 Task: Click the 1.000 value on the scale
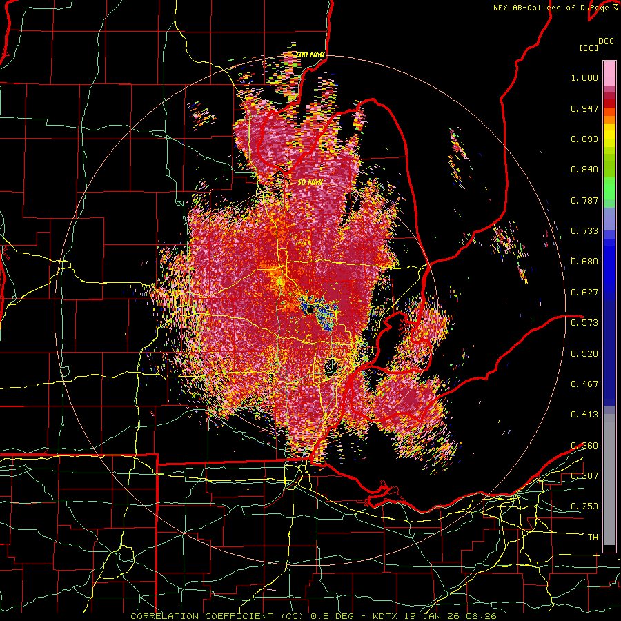point(584,77)
